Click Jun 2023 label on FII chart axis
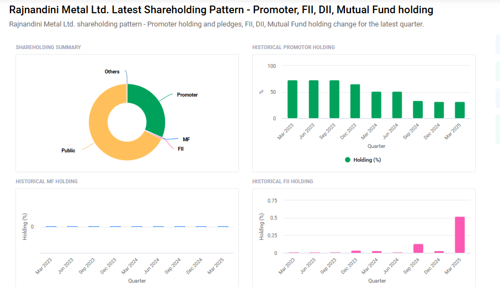 tap(308, 266)
